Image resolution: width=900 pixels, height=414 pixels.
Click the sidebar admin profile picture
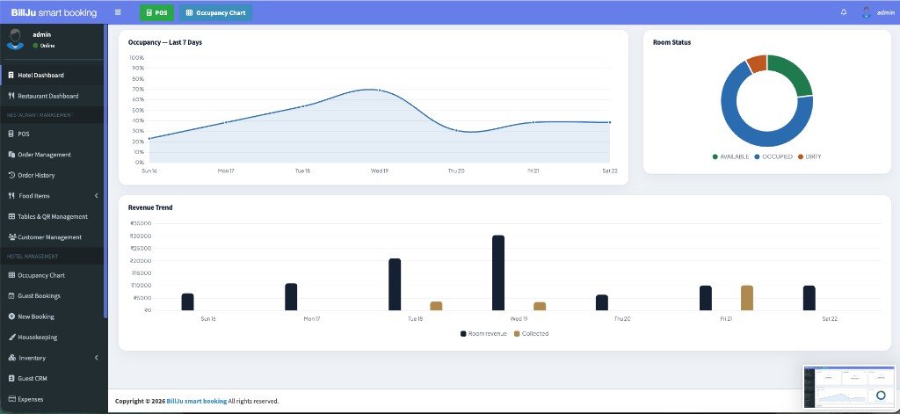[x=15, y=39]
